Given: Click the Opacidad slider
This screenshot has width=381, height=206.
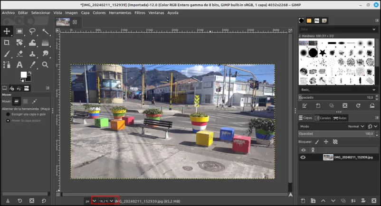Looking at the screenshot, I should (336, 134).
